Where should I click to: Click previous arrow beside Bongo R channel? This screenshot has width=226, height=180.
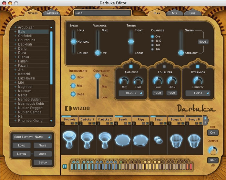(206, 122)
